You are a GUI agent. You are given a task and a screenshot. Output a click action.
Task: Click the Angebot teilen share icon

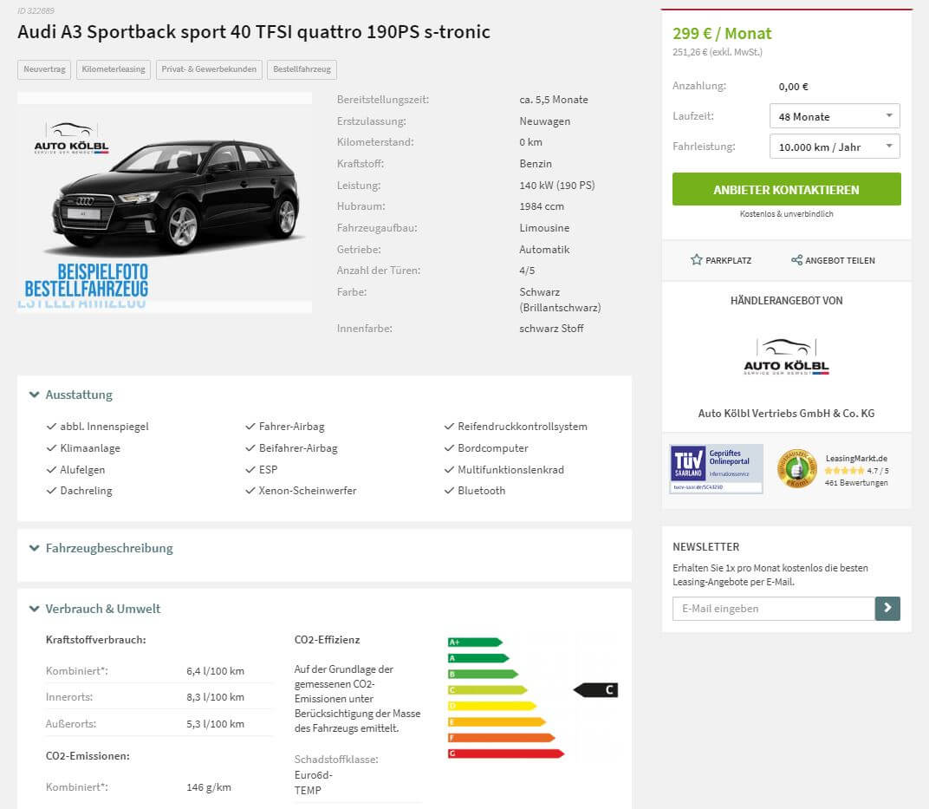pyautogui.click(x=796, y=259)
